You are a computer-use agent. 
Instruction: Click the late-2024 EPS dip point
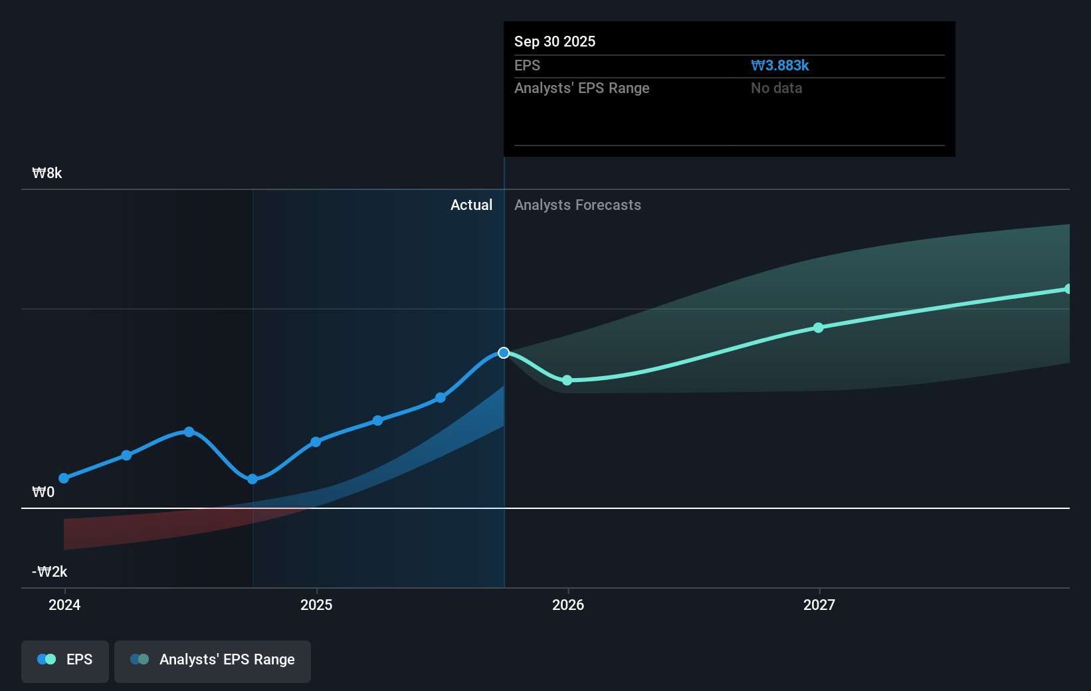(x=252, y=479)
